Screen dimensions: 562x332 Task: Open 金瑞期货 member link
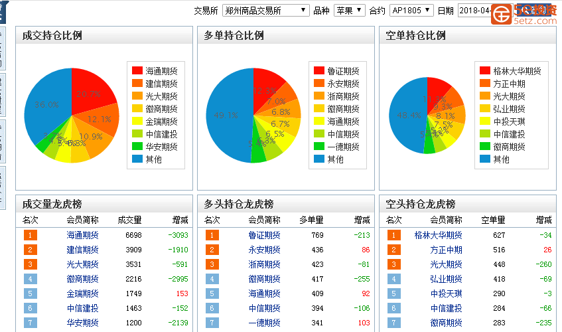pyautogui.click(x=82, y=293)
